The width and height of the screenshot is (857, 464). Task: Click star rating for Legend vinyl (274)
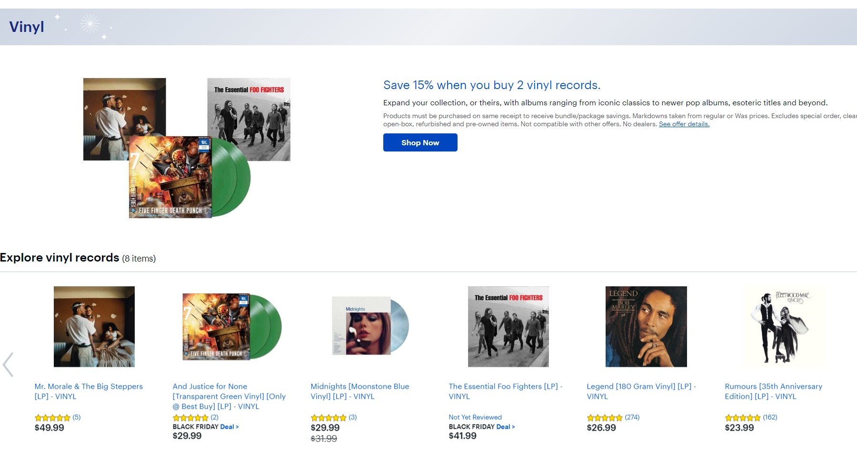click(x=605, y=418)
